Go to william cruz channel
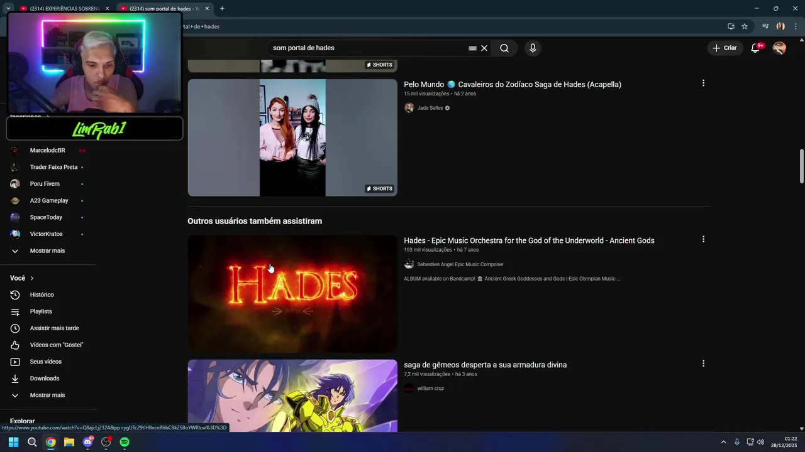The width and height of the screenshot is (805, 452). point(431,389)
